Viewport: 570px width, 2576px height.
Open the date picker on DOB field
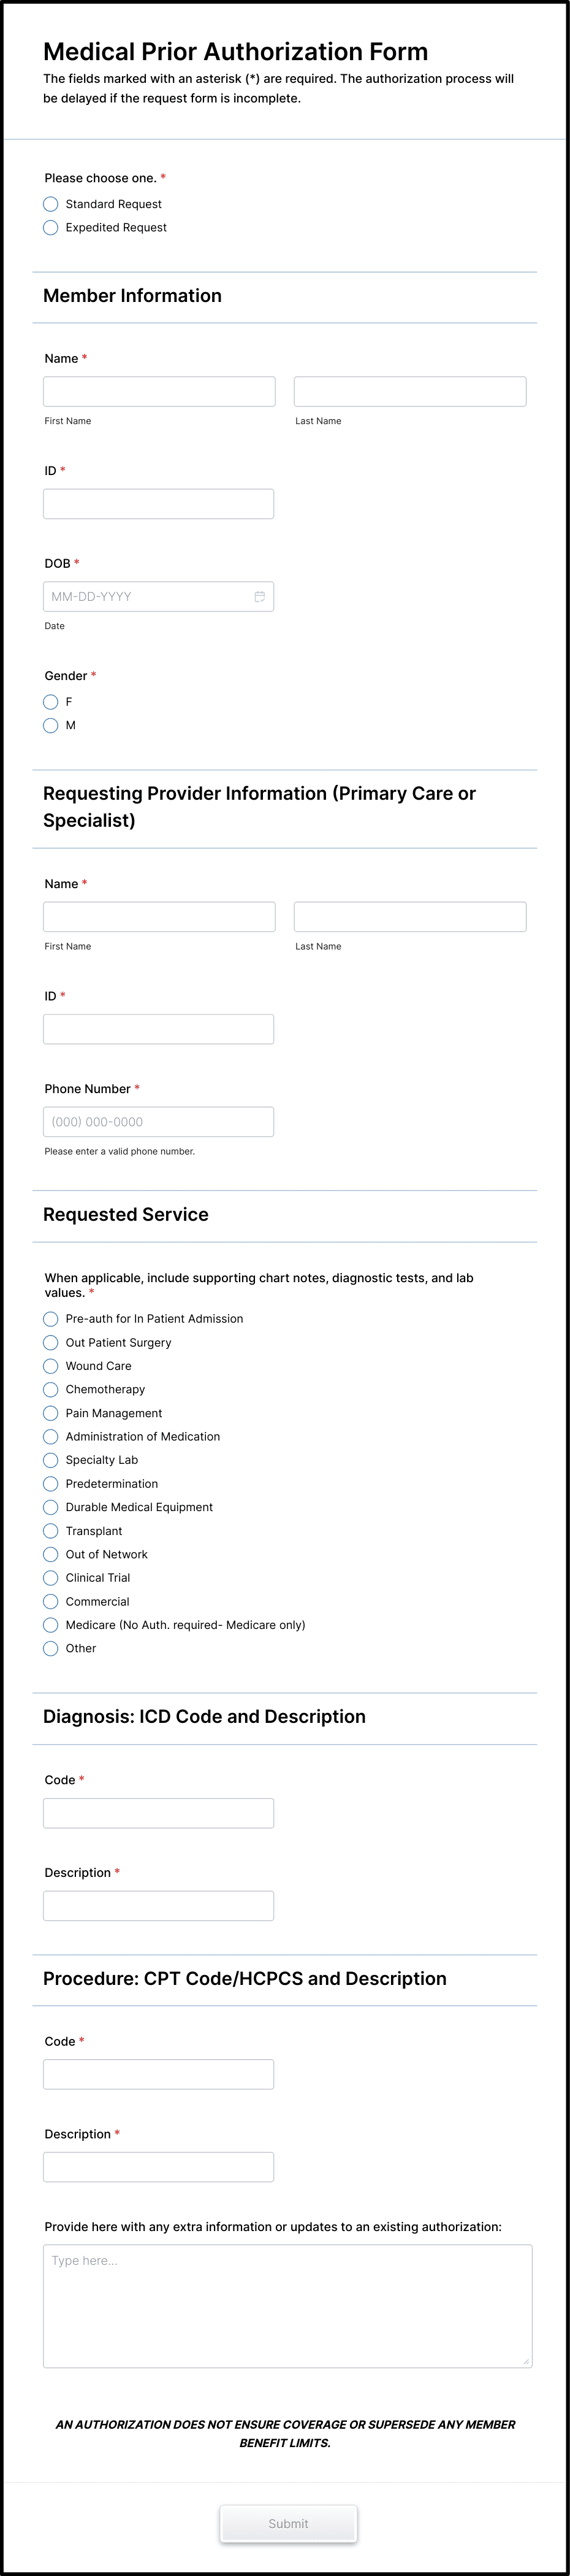[259, 596]
